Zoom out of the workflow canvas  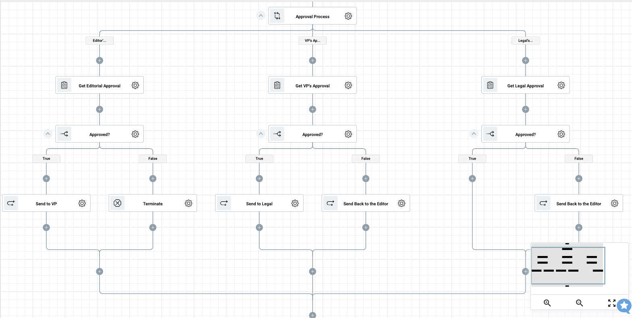click(x=579, y=303)
